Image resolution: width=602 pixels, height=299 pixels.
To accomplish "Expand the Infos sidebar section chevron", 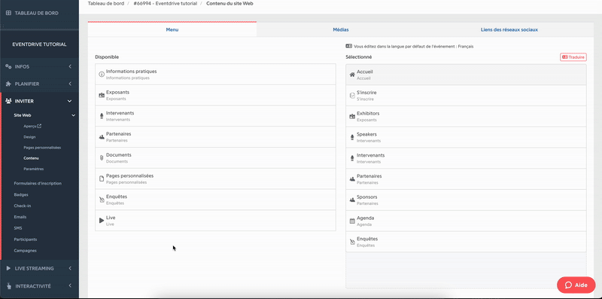I will (70, 66).
